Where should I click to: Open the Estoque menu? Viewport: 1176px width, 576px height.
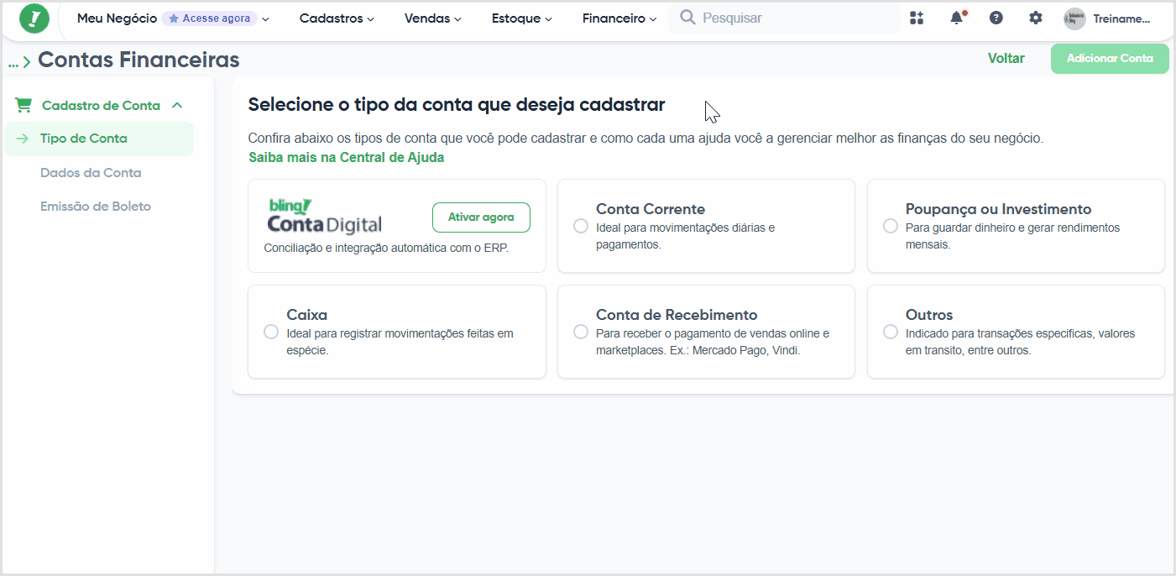tap(521, 18)
